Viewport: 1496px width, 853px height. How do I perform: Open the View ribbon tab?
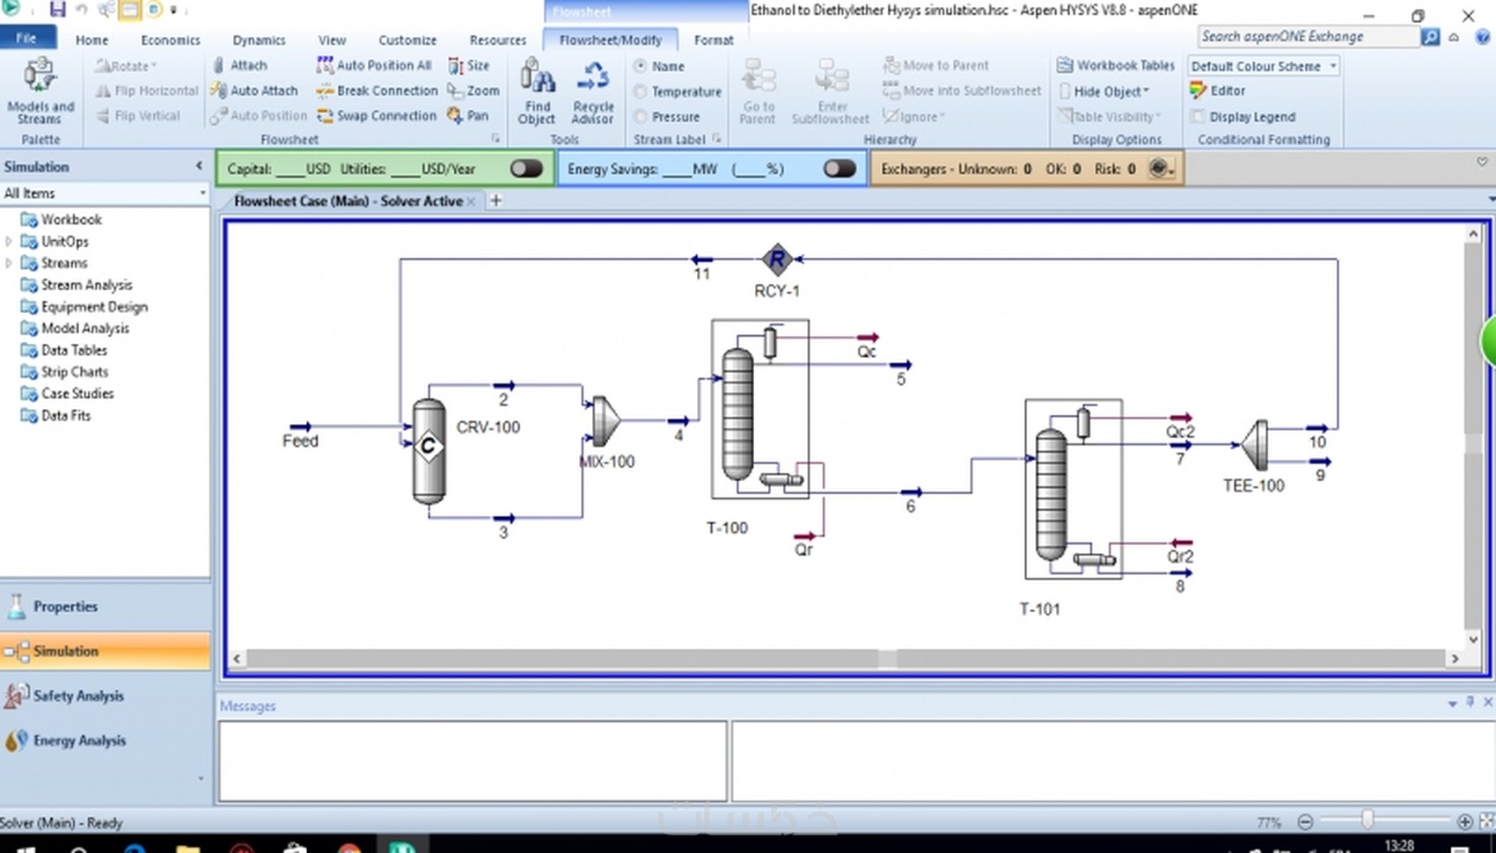coord(332,40)
